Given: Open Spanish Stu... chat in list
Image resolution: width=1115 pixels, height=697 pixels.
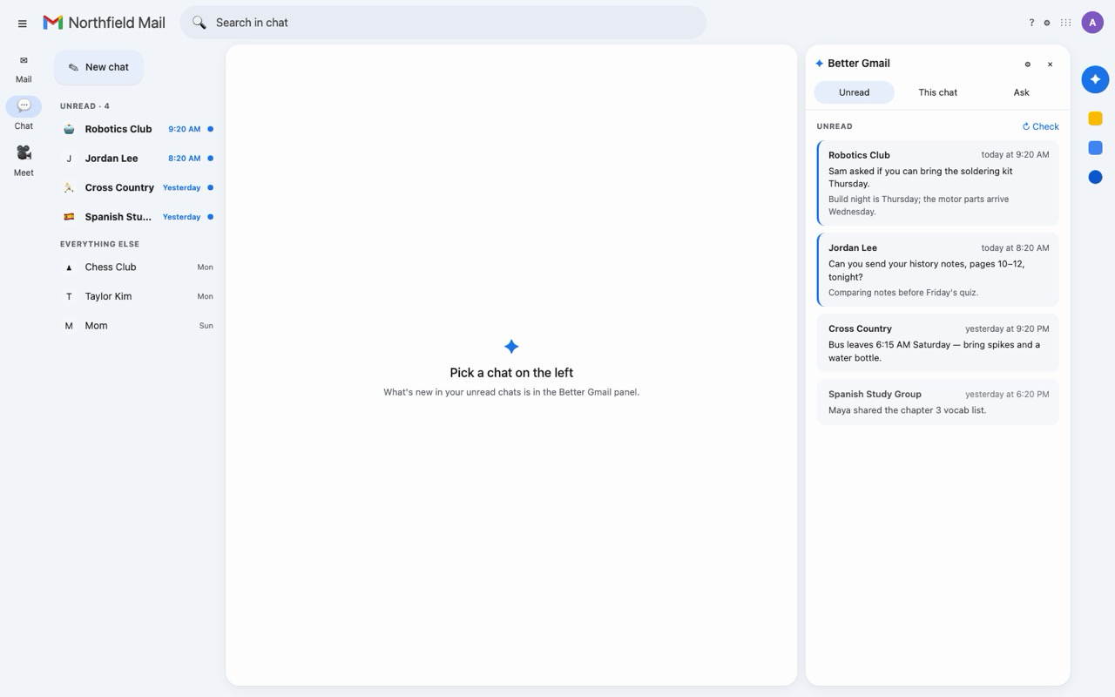Looking at the screenshot, I should coord(137,217).
